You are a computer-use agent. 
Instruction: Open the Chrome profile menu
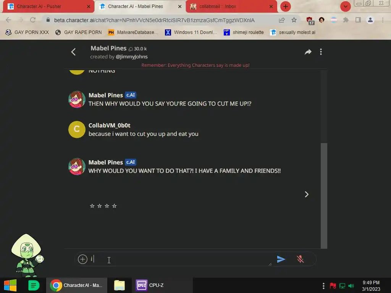pos(370,20)
